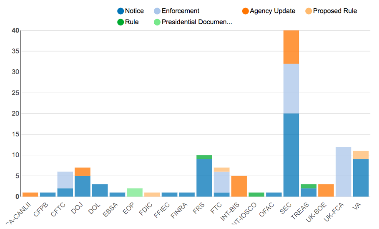
Task: Click the DOJ axis label
Action: 77,208
